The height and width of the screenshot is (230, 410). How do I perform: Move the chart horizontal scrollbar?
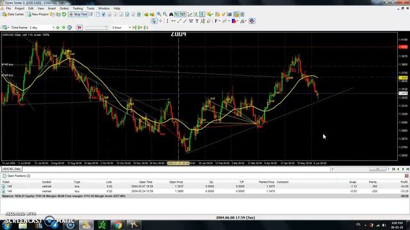[x=377, y=169]
